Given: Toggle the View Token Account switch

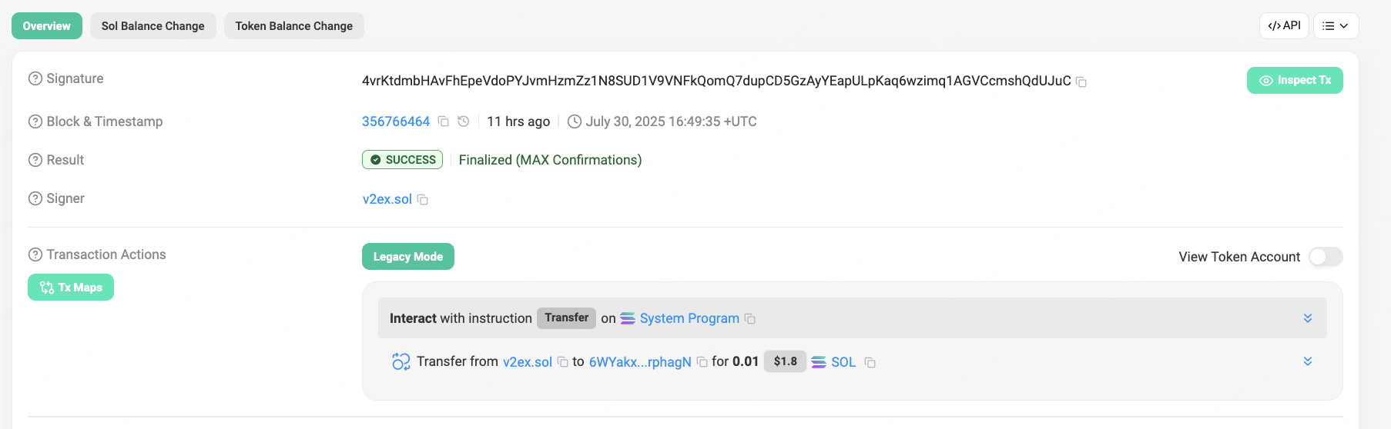Looking at the screenshot, I should coord(1326,257).
